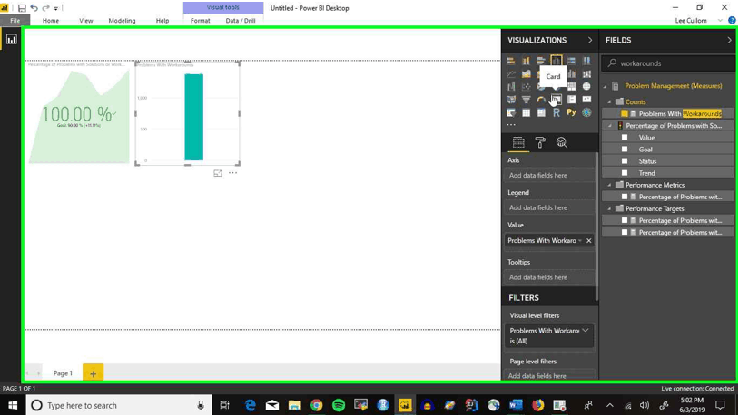
Task: Select the Gauge visualization
Action: pyautogui.click(x=541, y=100)
